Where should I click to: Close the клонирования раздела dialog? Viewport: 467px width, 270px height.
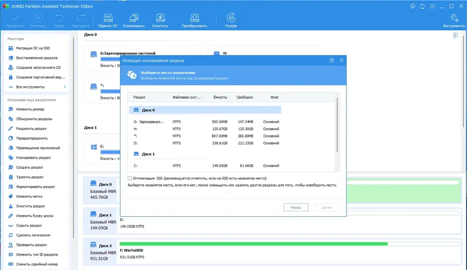tap(341, 60)
